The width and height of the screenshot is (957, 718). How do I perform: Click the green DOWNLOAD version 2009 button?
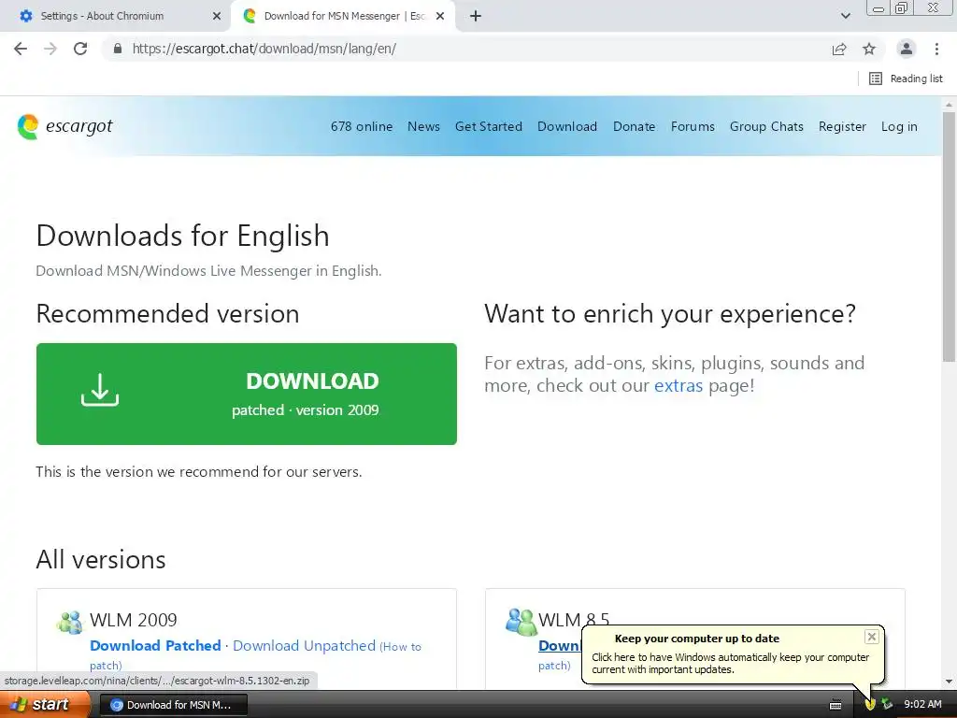247,394
